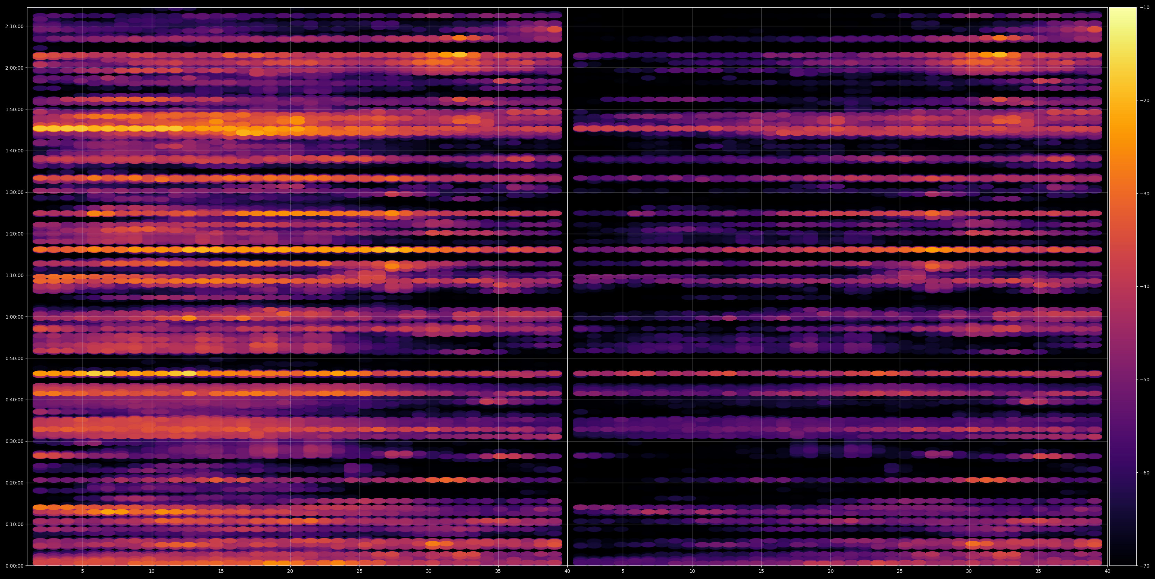Click the 0:50:00 time axis label
The width and height of the screenshot is (1155, 579).
tap(14, 358)
